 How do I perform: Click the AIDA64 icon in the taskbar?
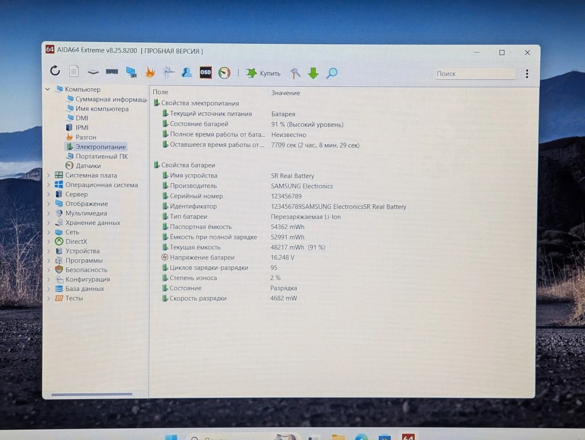coord(408,437)
